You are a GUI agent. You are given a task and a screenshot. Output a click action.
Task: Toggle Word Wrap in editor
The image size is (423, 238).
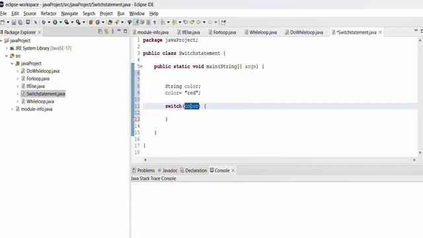[x=142, y=22]
